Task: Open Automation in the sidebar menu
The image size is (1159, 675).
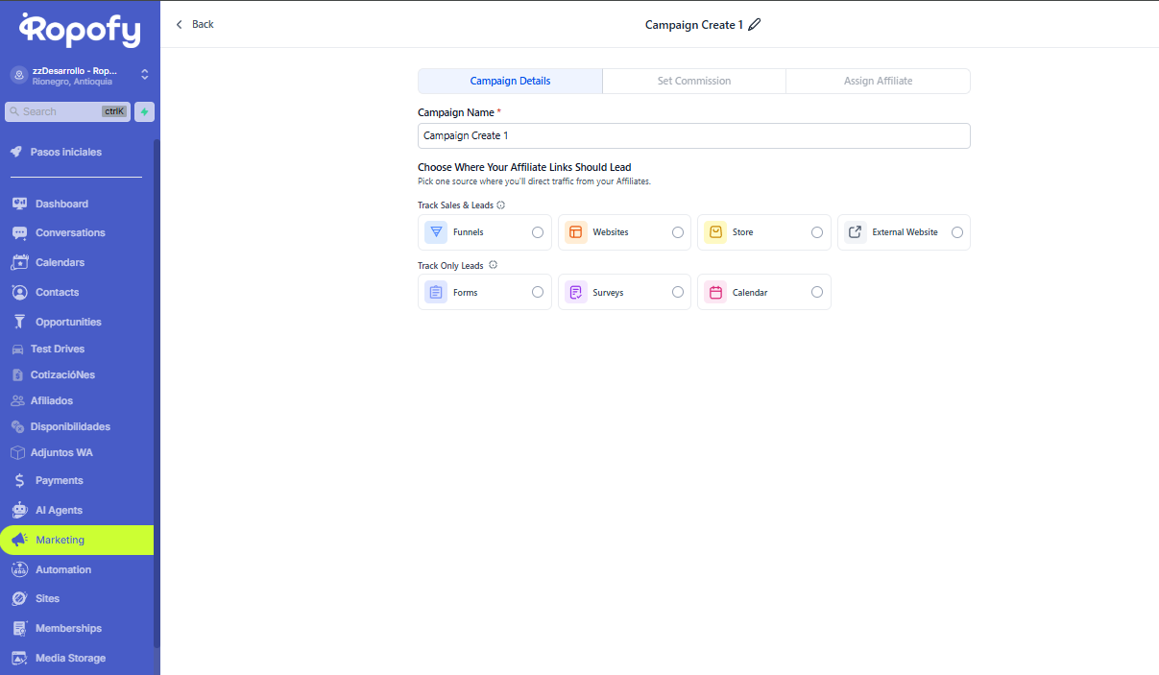Action: tap(63, 569)
